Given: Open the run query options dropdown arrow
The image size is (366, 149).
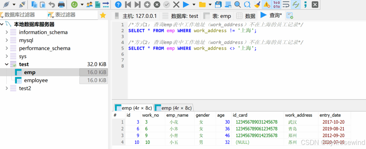Looking at the screenshot, I should point(194,5).
